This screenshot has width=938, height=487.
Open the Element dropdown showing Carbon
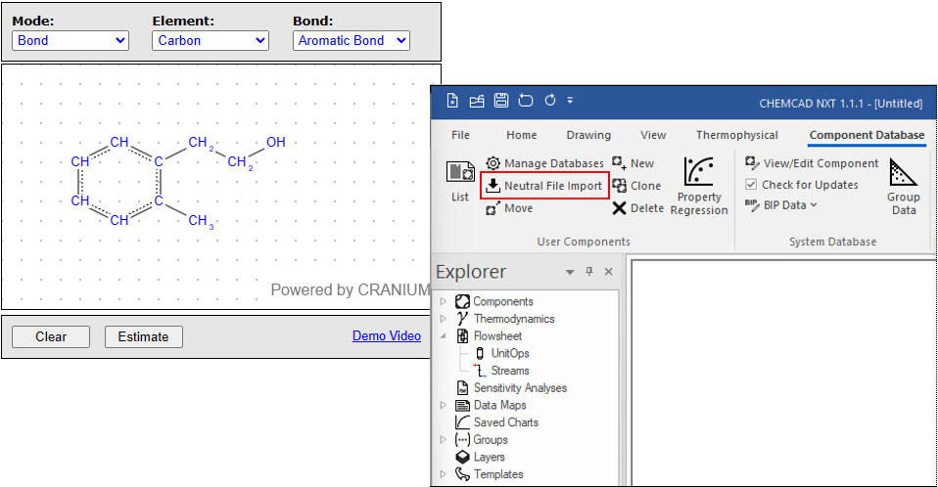coord(211,40)
